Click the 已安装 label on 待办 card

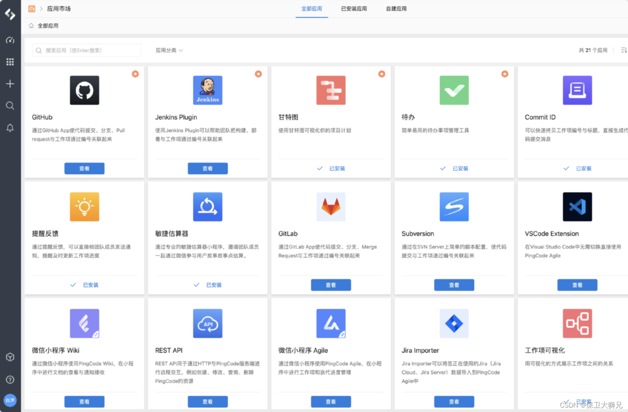(460, 168)
